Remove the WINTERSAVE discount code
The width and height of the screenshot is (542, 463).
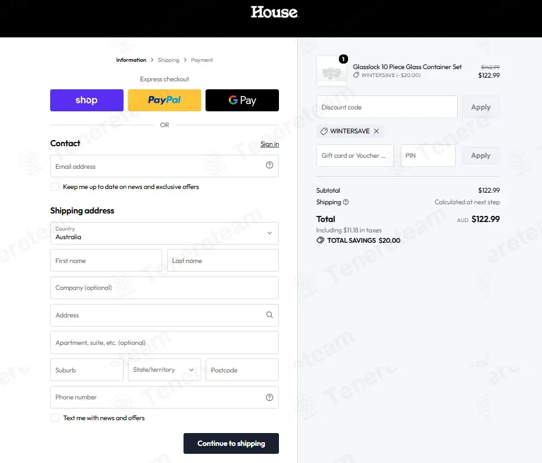click(376, 131)
